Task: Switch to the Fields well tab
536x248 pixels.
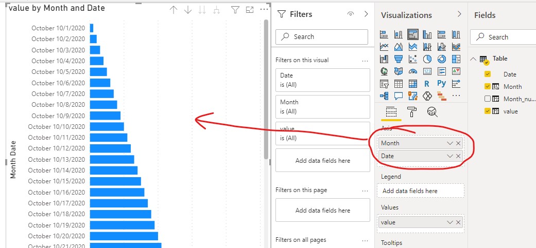Action: (x=391, y=112)
